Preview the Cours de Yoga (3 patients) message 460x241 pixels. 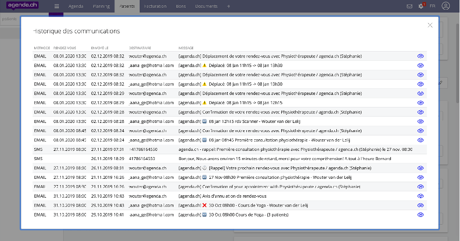point(420,214)
